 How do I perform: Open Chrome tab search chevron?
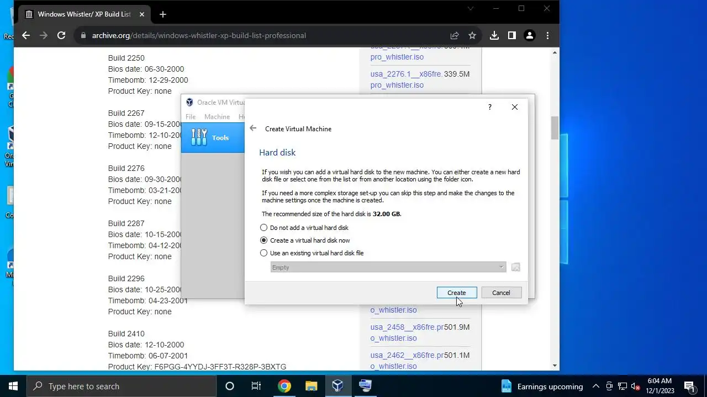point(471,8)
